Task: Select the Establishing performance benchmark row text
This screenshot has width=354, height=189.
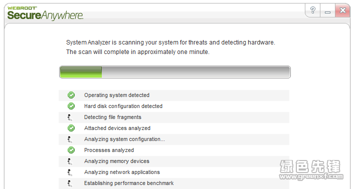Action: pos(129,183)
